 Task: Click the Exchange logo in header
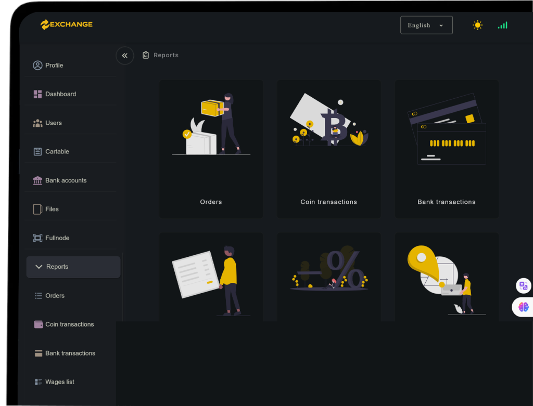[x=67, y=24]
